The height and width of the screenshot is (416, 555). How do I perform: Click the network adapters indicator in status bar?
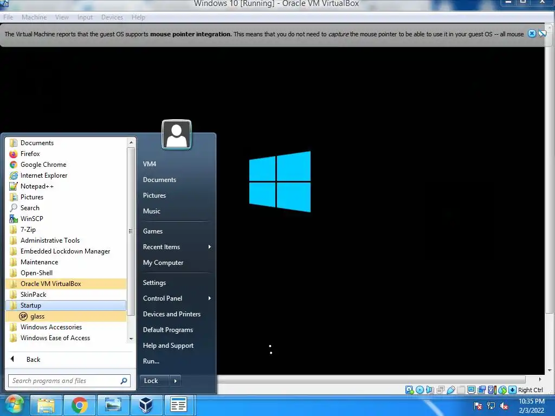pos(440,390)
